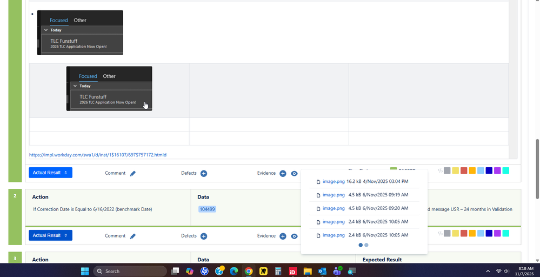Open the Miro app in the taskbar
Screen dimensions: 540x277
(263, 271)
